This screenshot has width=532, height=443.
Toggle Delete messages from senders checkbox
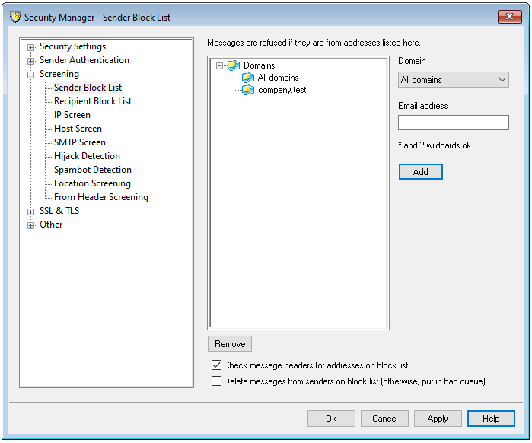pos(217,381)
